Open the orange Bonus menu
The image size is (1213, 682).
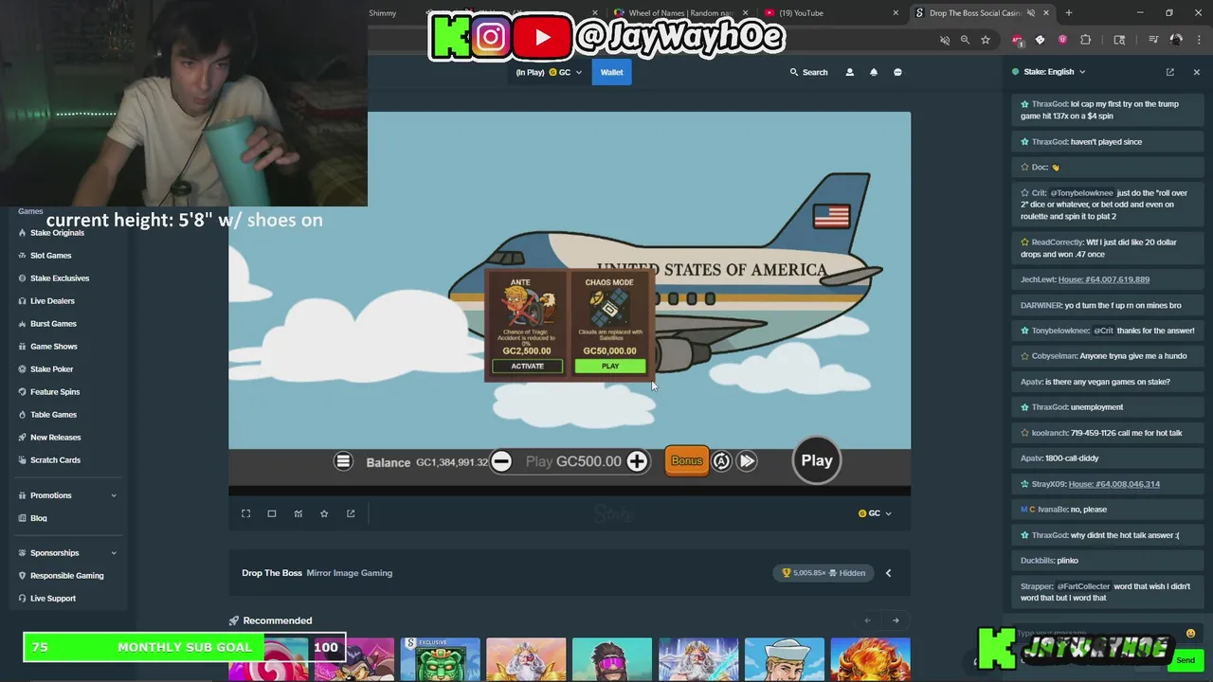coord(686,461)
